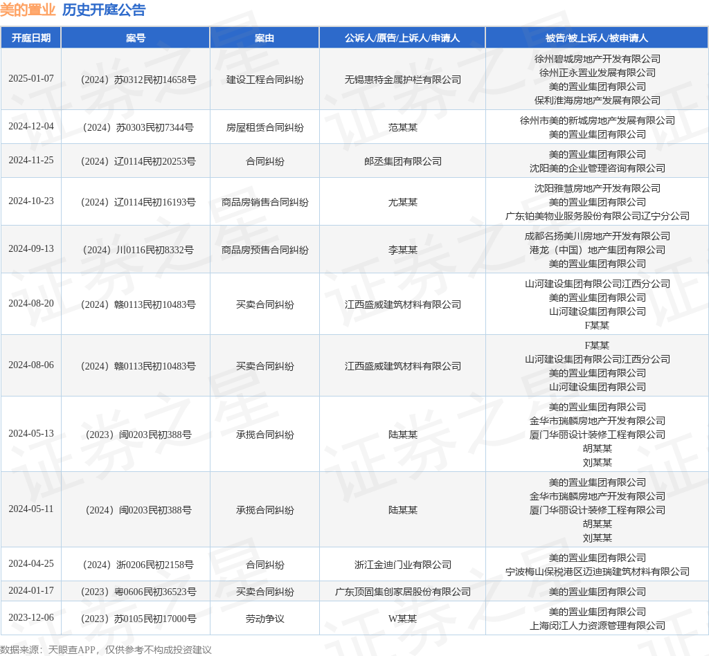Click '美的置业集团有限公司' in the 2024-01-17 row

tap(598, 592)
